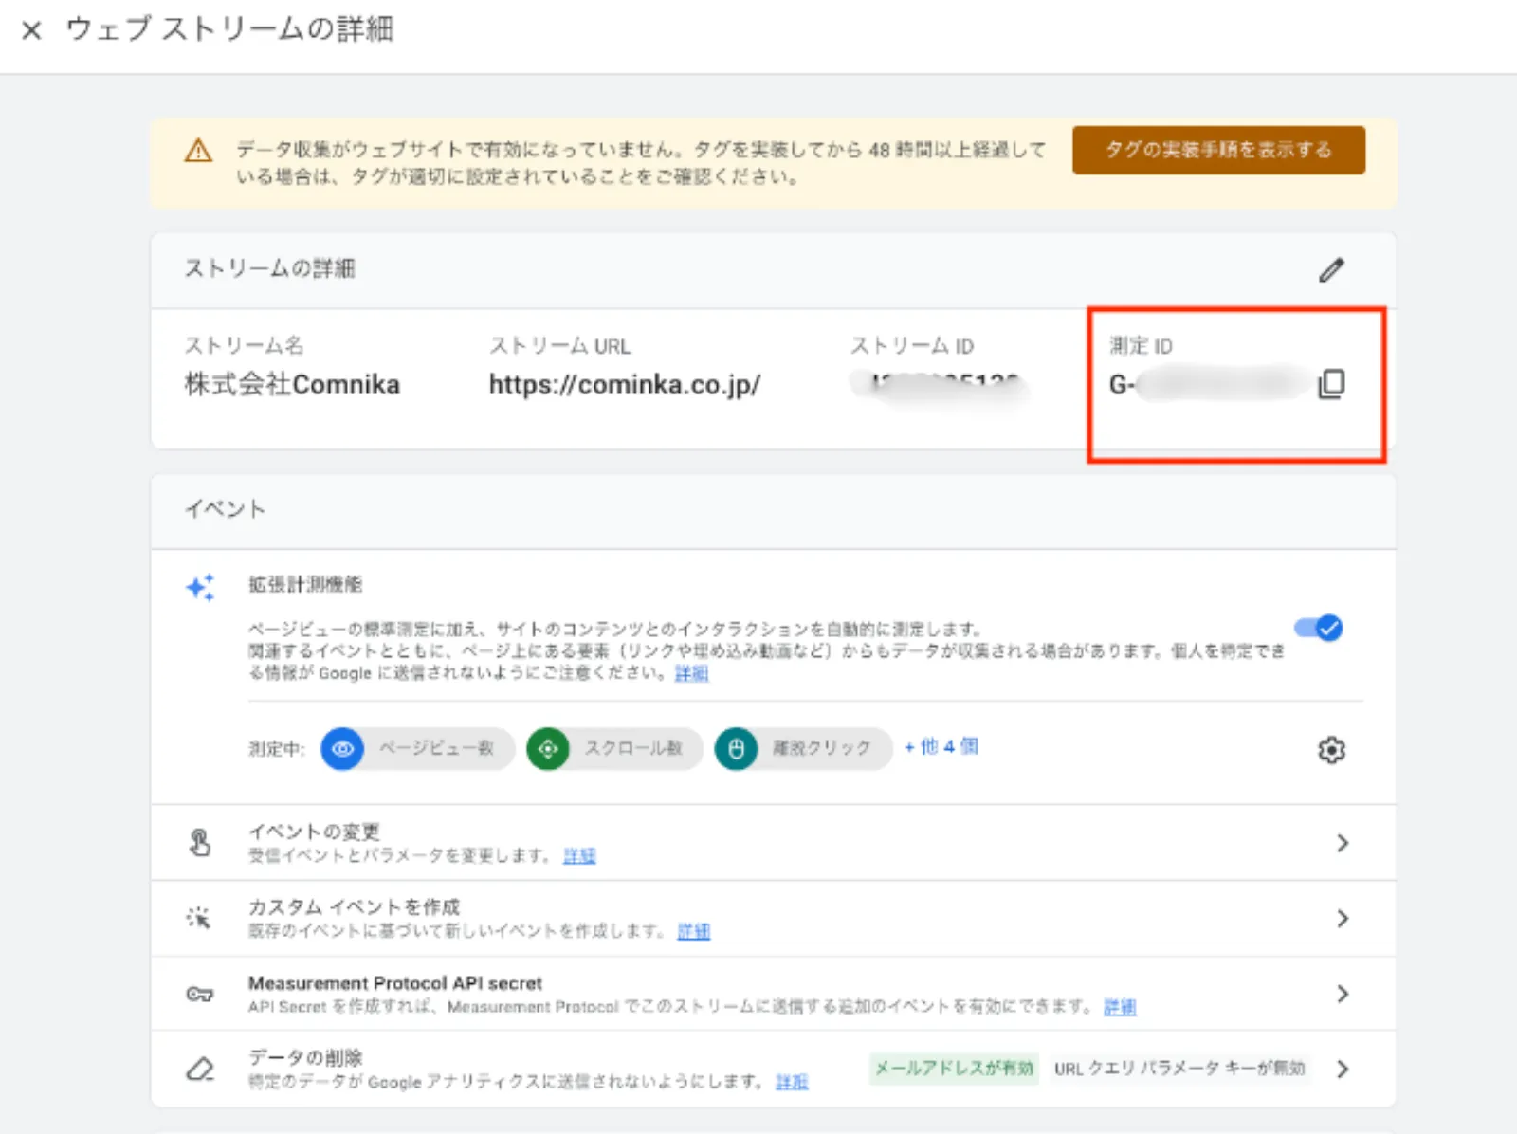Open the 詳細 link under イベントの変更
The width and height of the screenshot is (1517, 1134).
[x=579, y=856]
